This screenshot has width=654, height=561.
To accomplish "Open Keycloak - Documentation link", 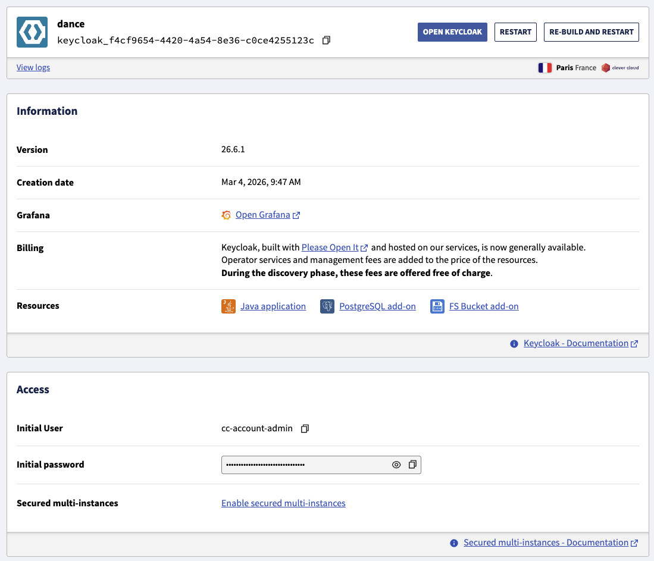I will (x=576, y=343).
